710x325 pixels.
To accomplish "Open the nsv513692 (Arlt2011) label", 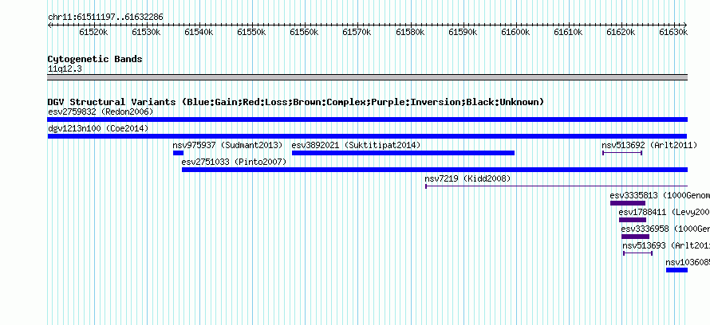I will pos(649,145).
